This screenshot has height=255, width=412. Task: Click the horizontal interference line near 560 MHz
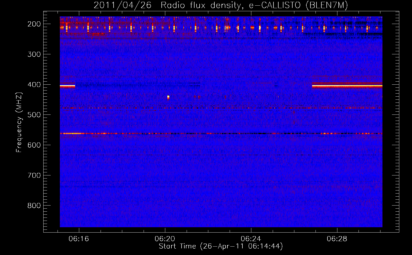[221, 133]
